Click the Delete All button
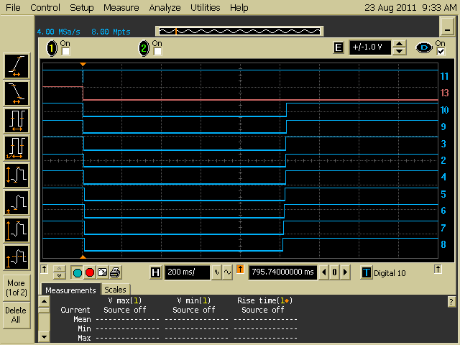This screenshot has width=460, height=345. (x=16, y=316)
